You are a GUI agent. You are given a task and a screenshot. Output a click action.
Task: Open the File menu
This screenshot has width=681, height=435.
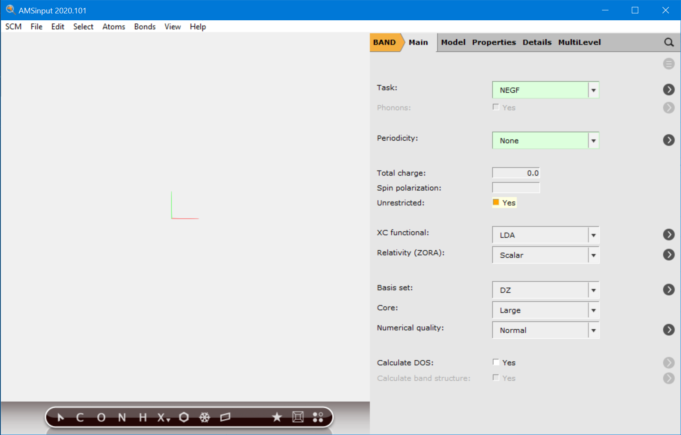(x=36, y=27)
